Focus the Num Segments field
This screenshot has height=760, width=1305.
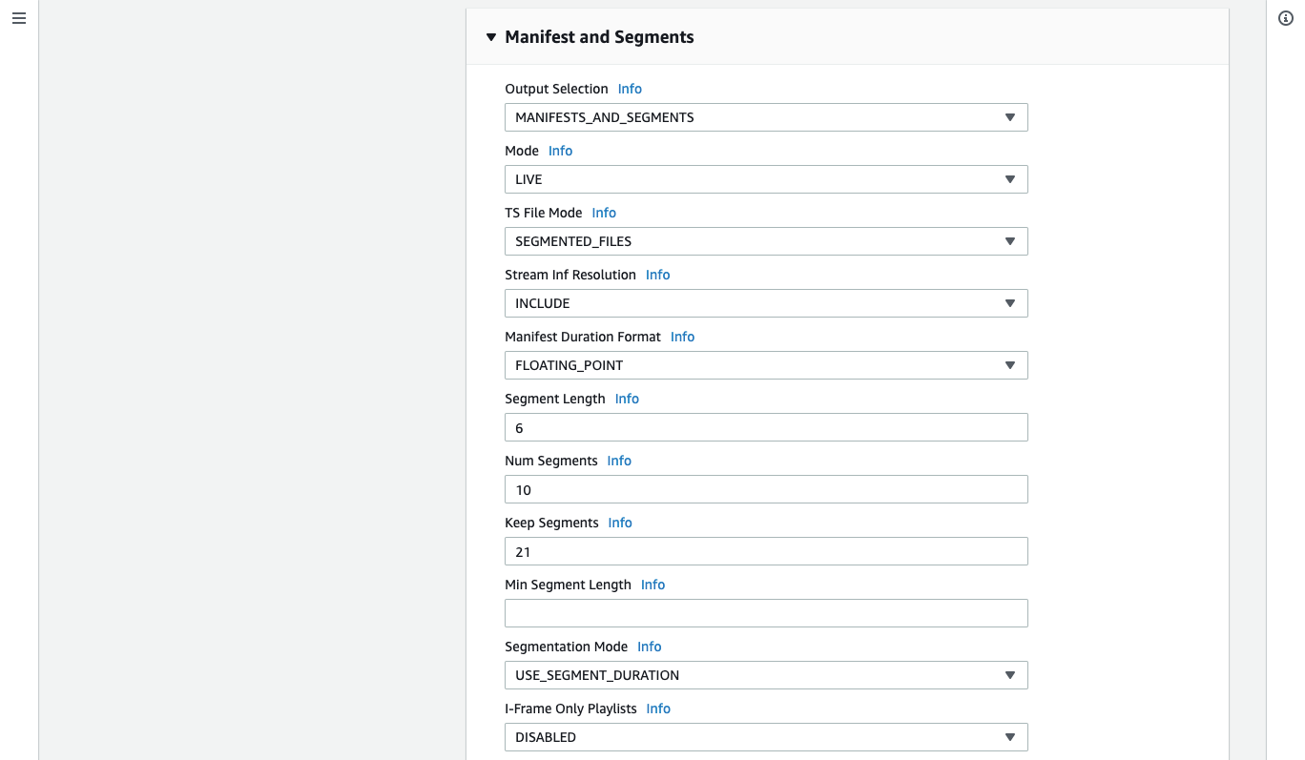(766, 489)
